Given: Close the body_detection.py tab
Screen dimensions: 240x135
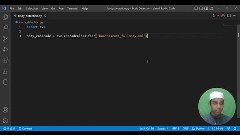Looking at the screenshot, I should click(45, 16).
